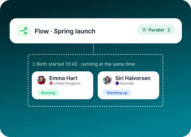Click the clock icon beside Both started
191x137 pixels.
click(34, 64)
